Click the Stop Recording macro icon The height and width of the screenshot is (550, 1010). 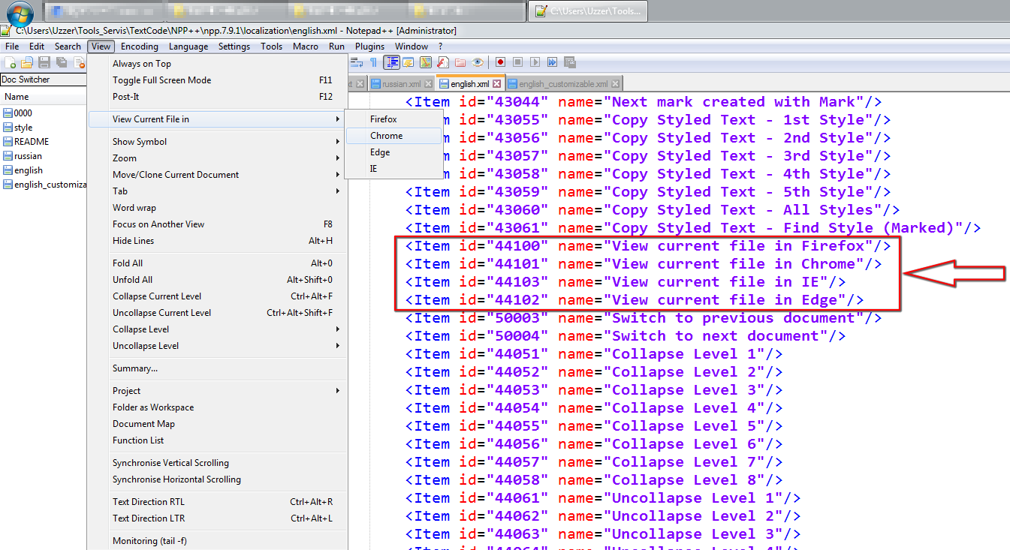pos(517,62)
